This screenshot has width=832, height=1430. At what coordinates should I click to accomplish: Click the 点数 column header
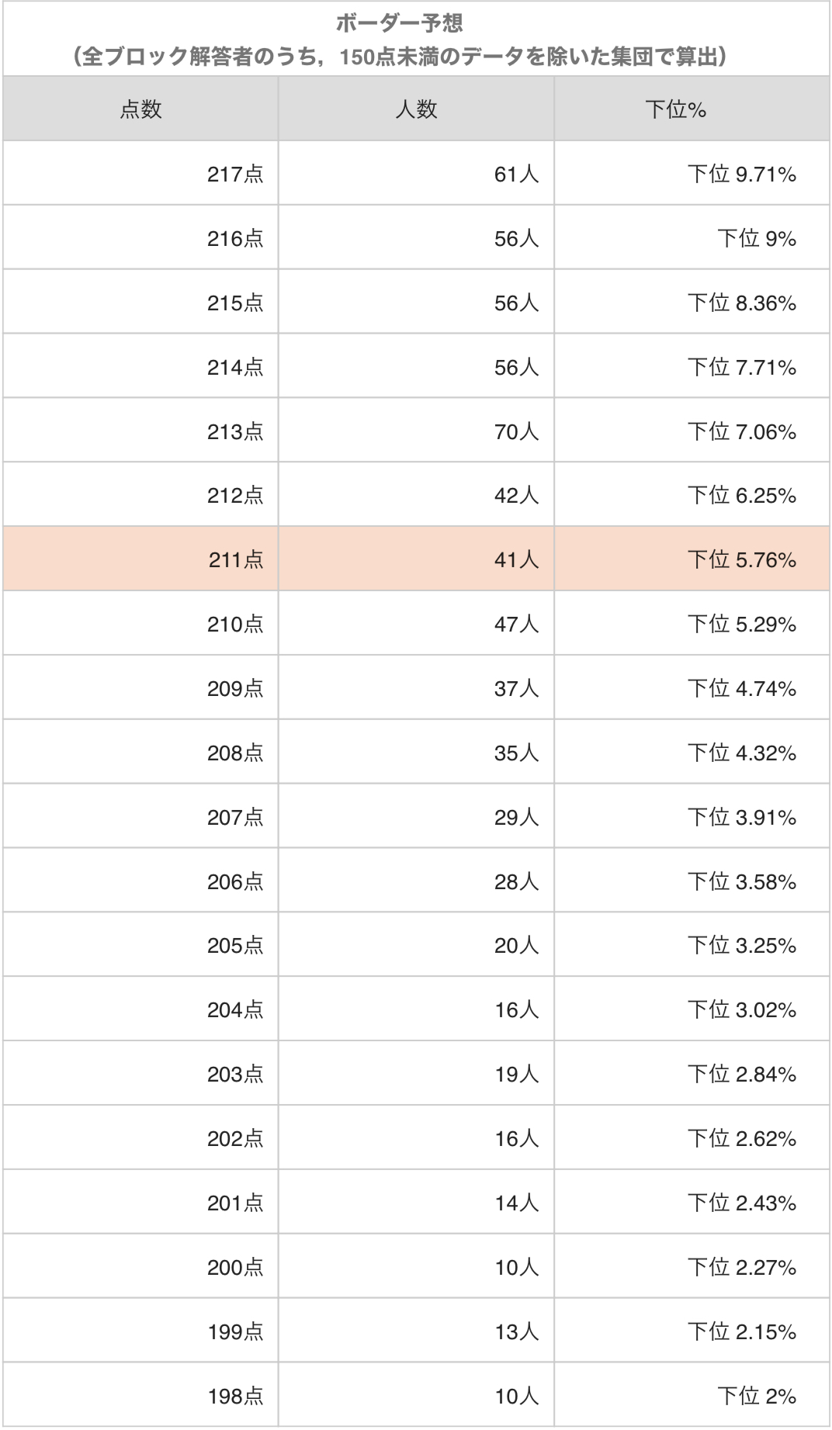[x=140, y=109]
